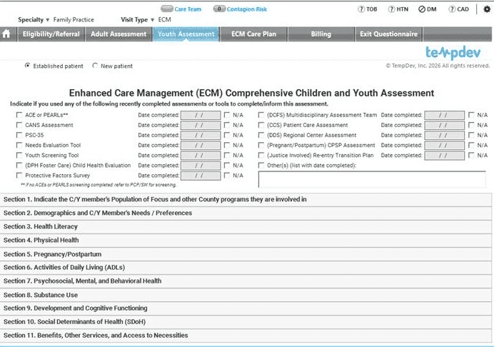Image resolution: width=494 pixels, height=347 pixels.
Task: Check CCS Patient Care Assessment checkbox
Action: coord(261,125)
